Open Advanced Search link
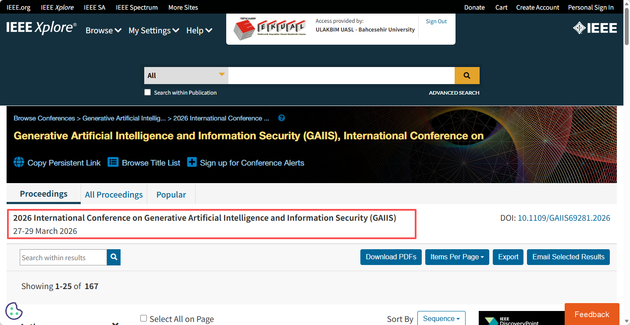Viewport: 630px width, 325px height. coord(454,93)
